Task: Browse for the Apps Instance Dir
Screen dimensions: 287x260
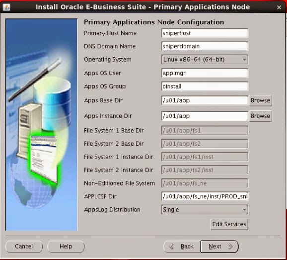Action: click(x=261, y=116)
